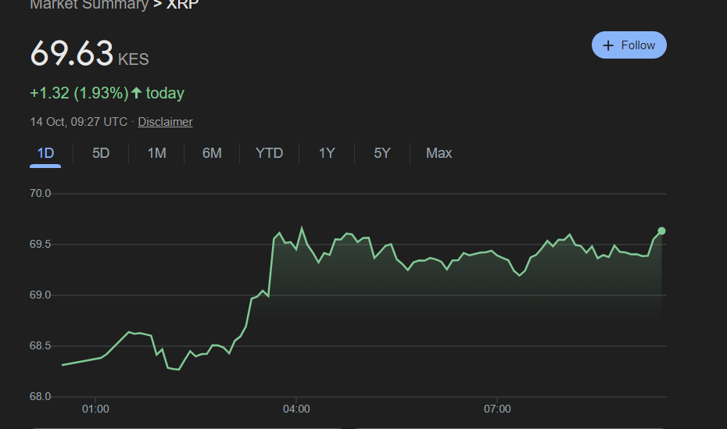Switch to the 1M range tab
727x429 pixels.
(156, 153)
